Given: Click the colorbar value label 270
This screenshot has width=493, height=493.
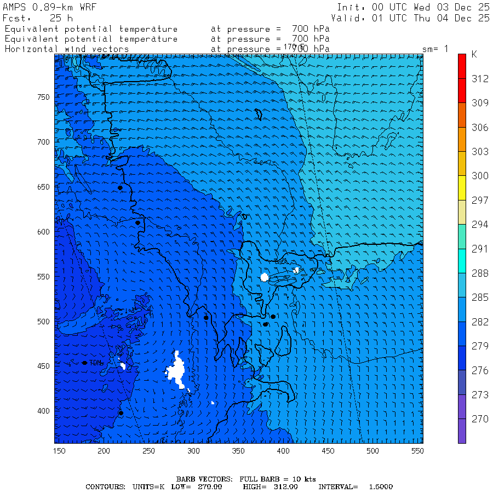Looking at the screenshot, I should click(480, 419).
